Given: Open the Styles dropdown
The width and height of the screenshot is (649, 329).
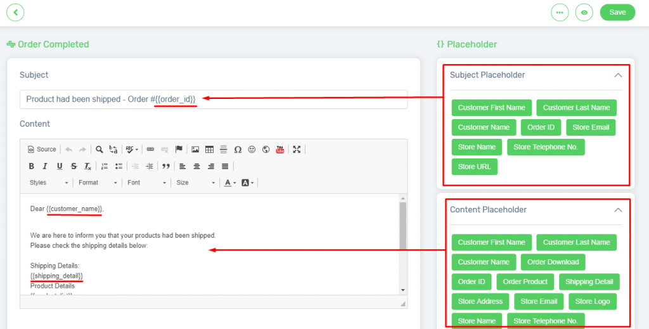Looking at the screenshot, I should (x=49, y=183).
